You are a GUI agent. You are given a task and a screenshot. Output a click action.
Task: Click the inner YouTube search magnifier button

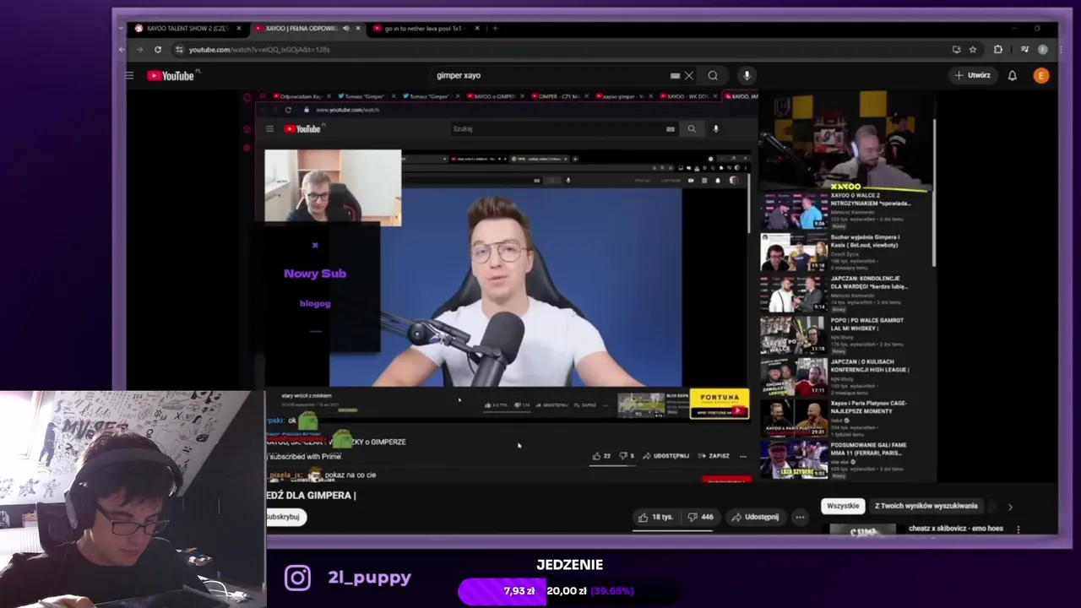click(x=692, y=129)
